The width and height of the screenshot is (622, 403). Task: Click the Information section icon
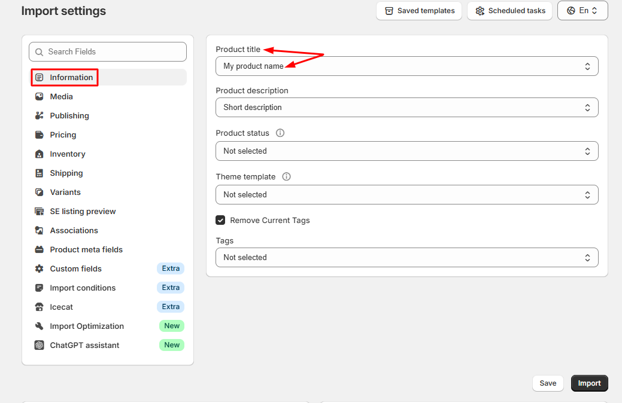(x=40, y=77)
